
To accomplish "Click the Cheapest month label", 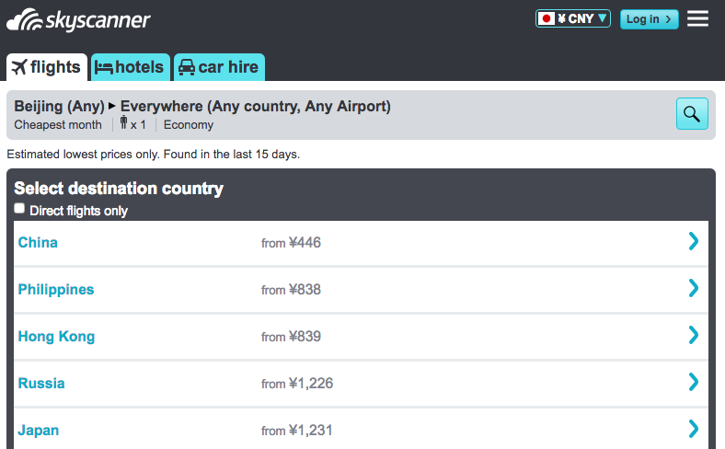I will [58, 125].
